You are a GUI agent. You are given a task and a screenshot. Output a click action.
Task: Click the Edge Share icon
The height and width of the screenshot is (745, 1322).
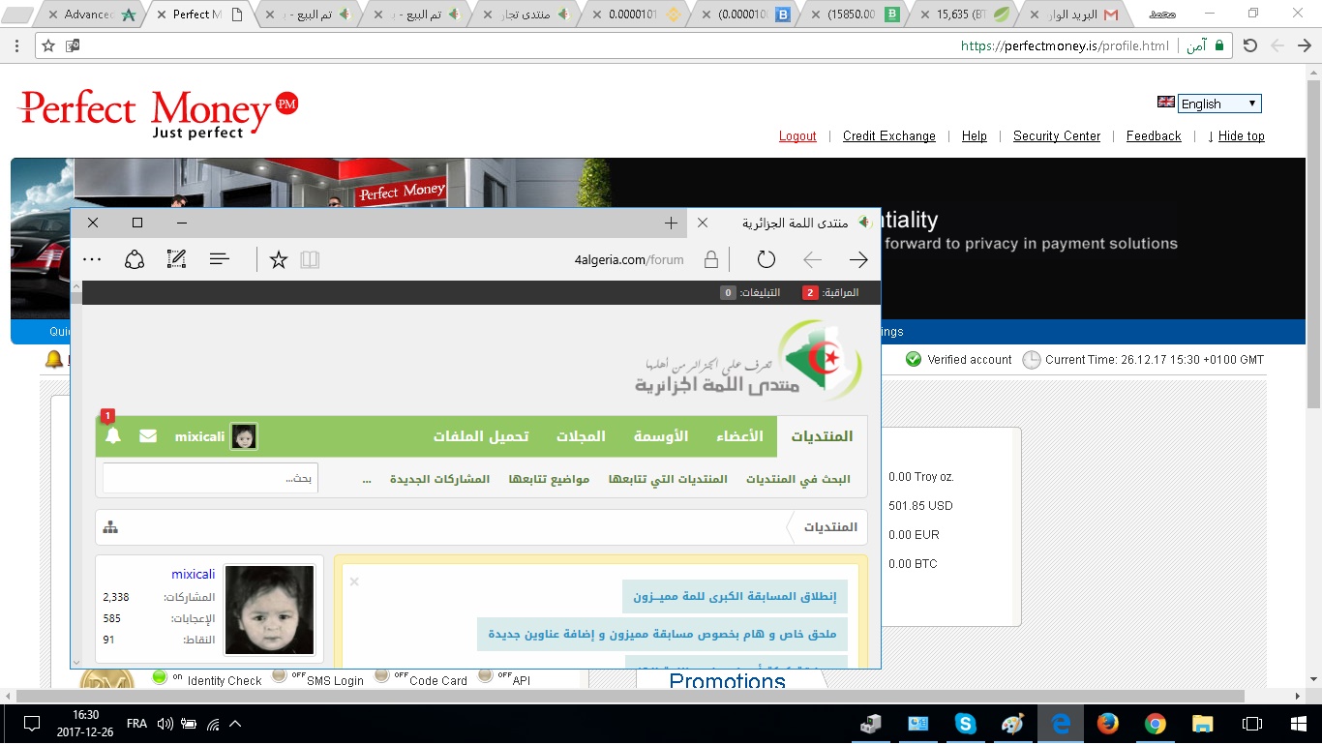tap(135, 259)
